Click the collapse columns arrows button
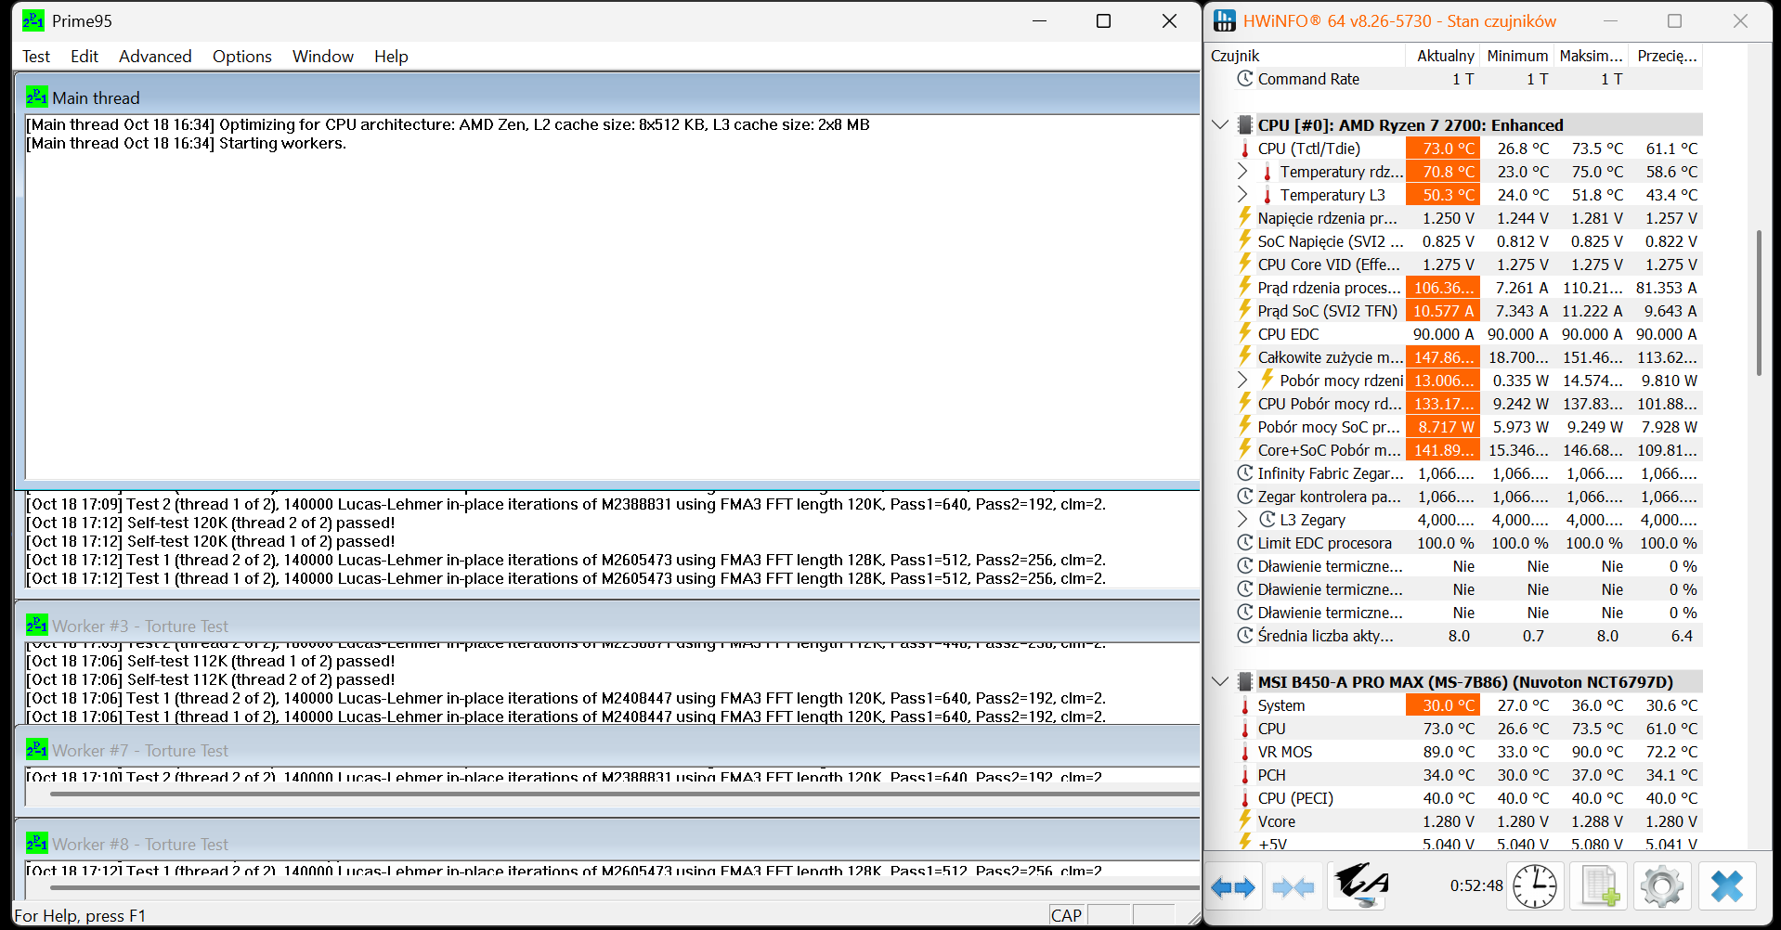1781x930 pixels. (1293, 887)
